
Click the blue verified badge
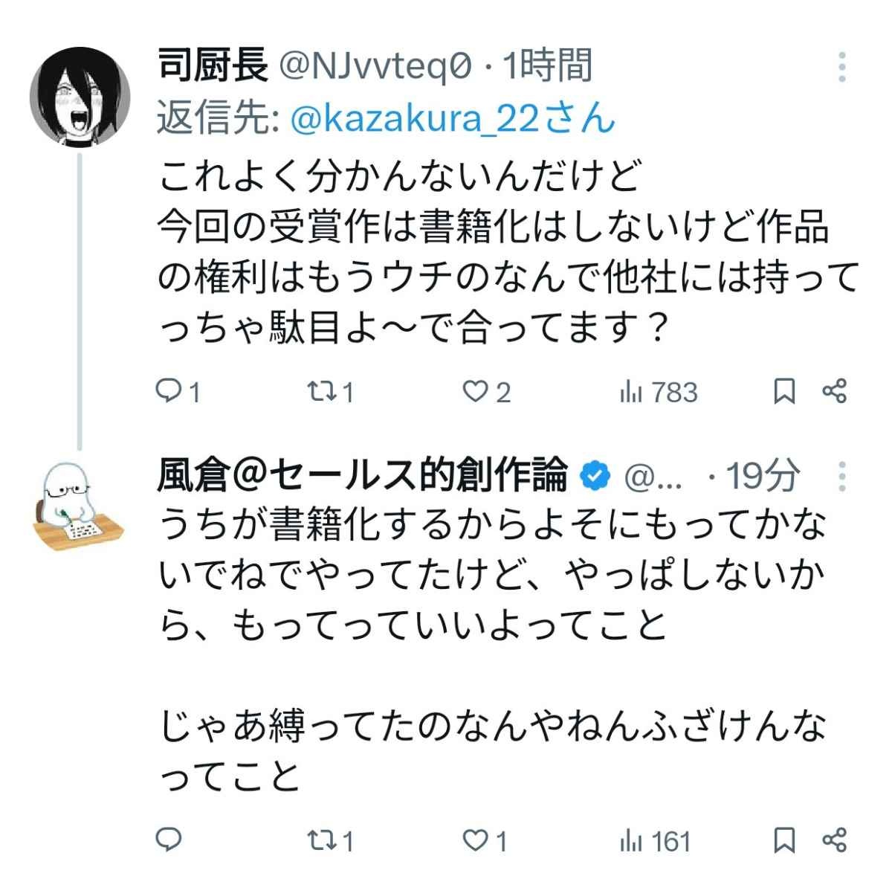595,476
